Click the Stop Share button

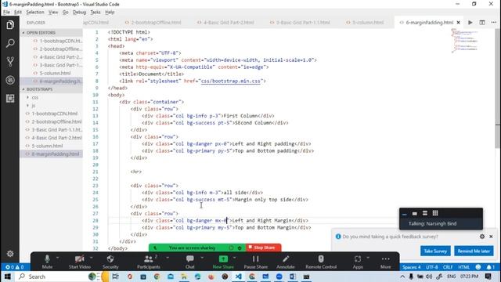coord(263,248)
